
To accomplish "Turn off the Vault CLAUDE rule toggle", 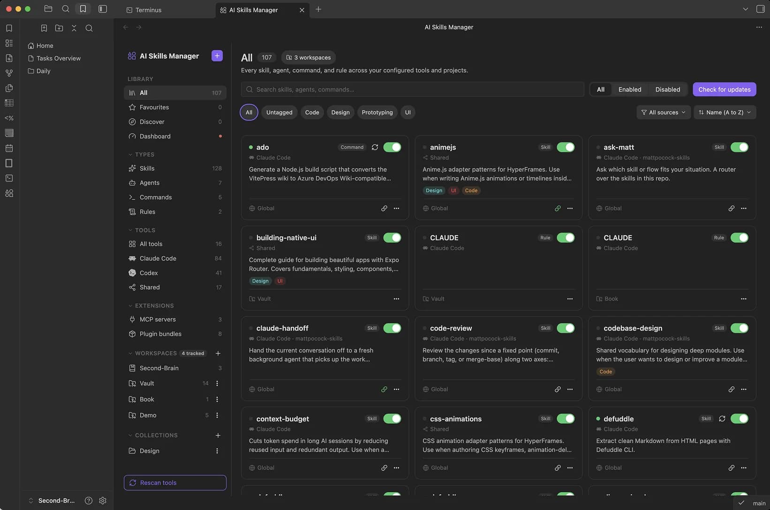I will 566,238.
